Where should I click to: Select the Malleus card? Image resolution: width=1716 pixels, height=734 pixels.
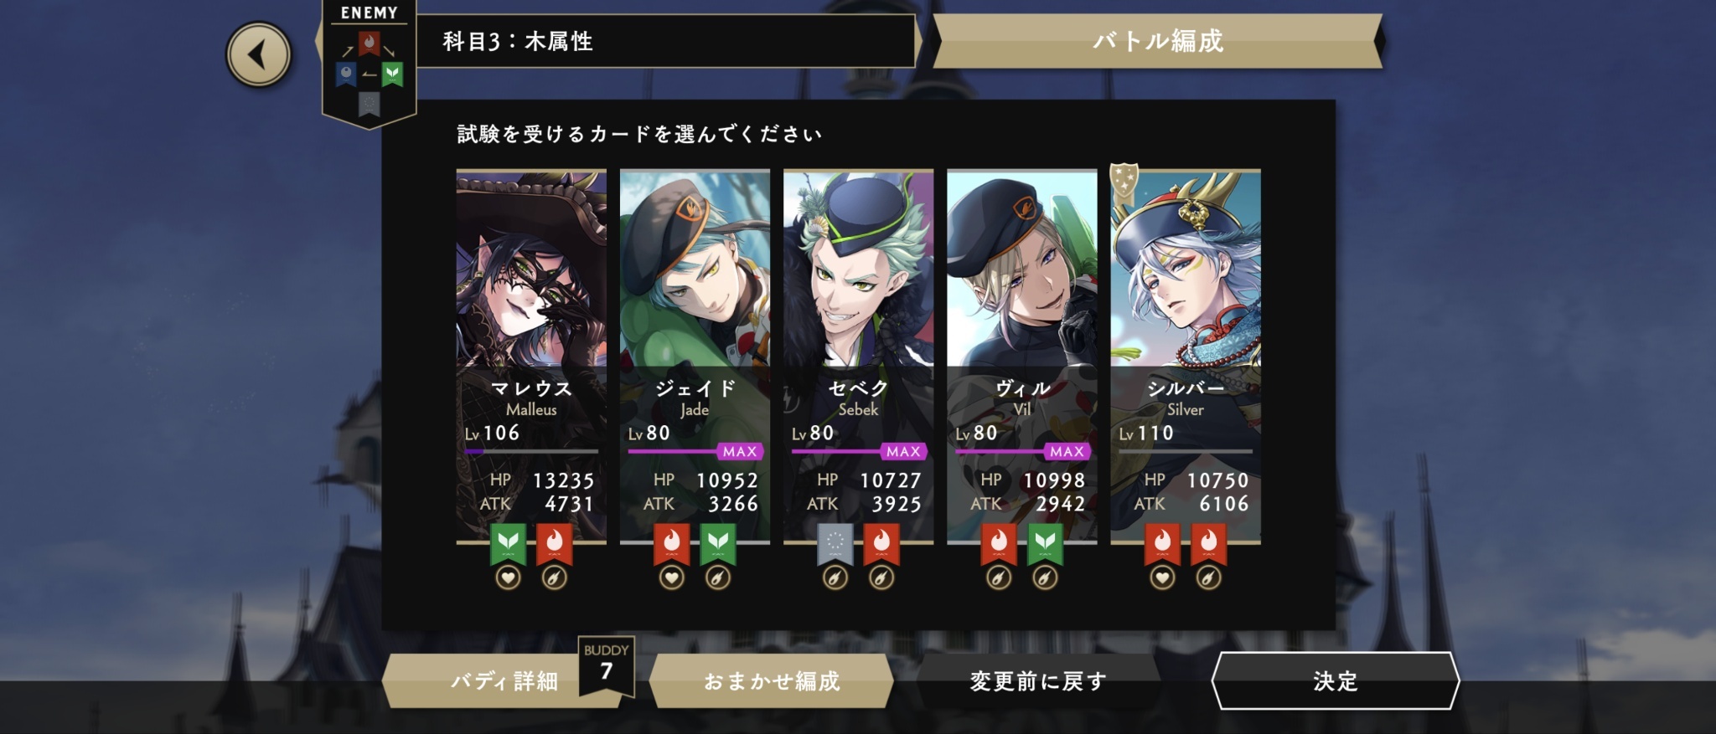tap(531, 357)
